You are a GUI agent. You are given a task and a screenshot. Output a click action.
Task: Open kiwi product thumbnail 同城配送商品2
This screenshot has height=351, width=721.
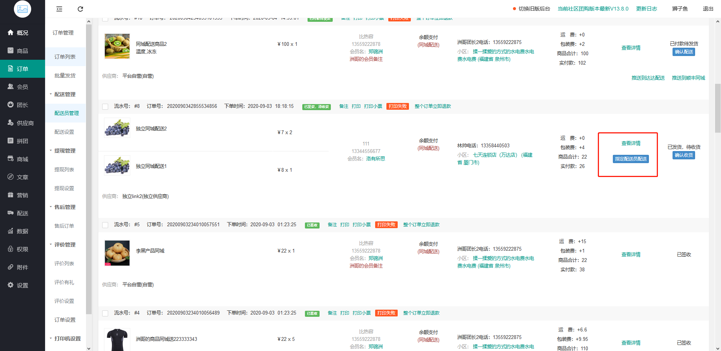coord(117,46)
